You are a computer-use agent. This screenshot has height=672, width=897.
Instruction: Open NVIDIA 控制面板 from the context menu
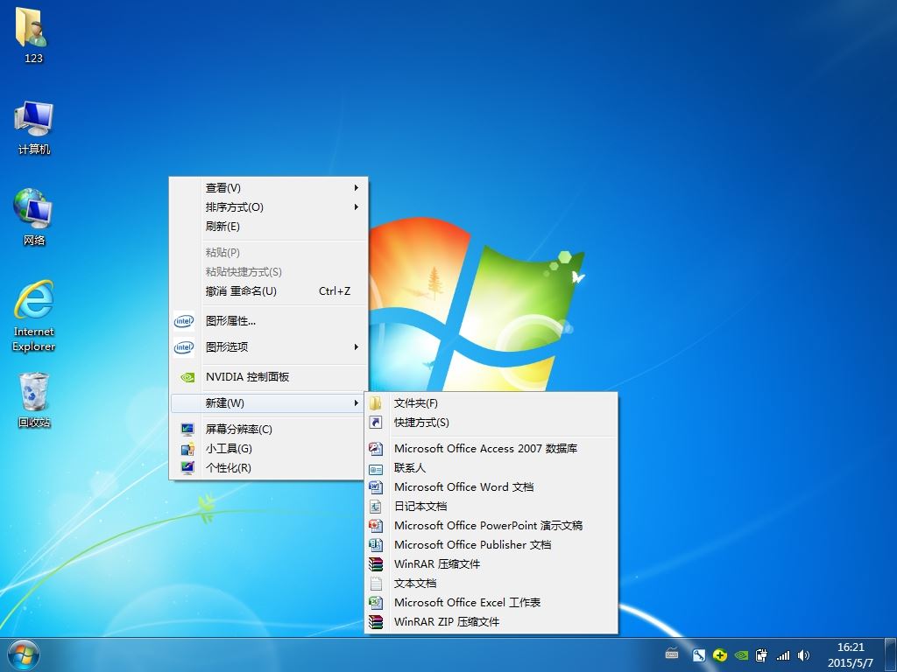[x=268, y=377]
